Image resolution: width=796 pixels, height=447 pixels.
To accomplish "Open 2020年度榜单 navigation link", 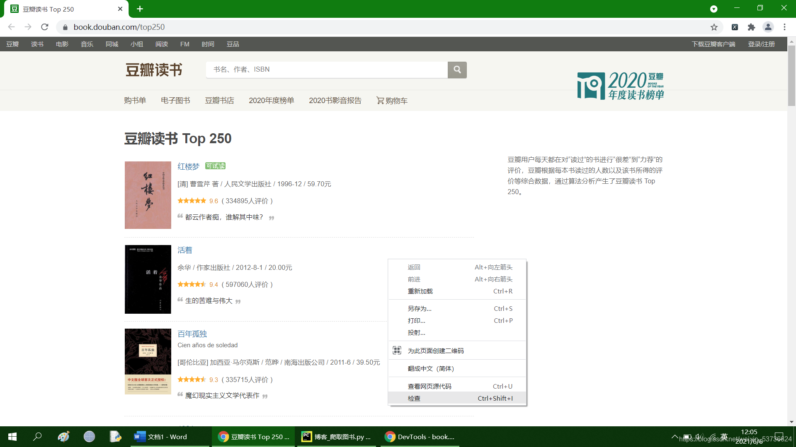I will (272, 101).
